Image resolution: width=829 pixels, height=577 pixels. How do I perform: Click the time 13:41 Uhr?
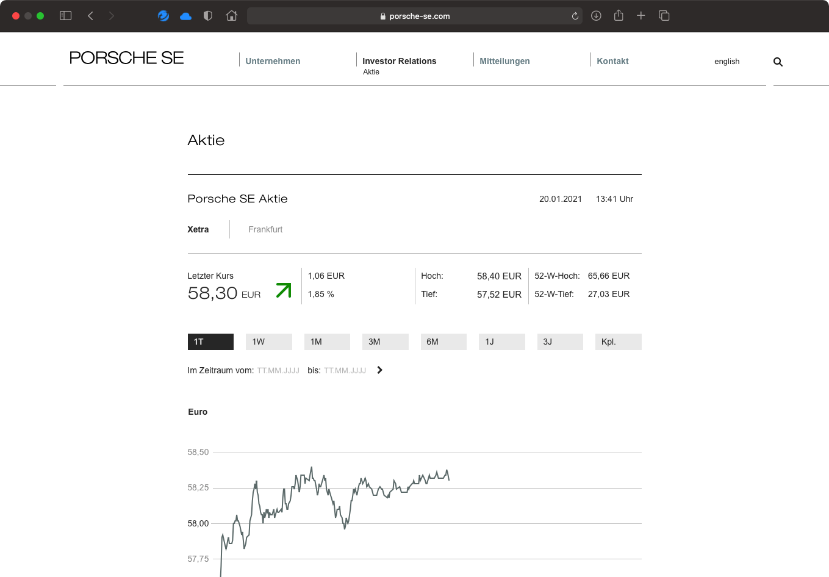pyautogui.click(x=614, y=199)
